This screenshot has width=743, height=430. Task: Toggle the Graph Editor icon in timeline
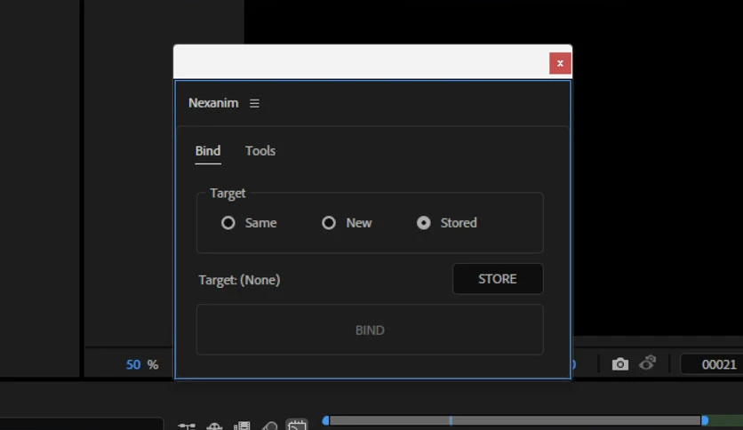pyautogui.click(x=297, y=426)
